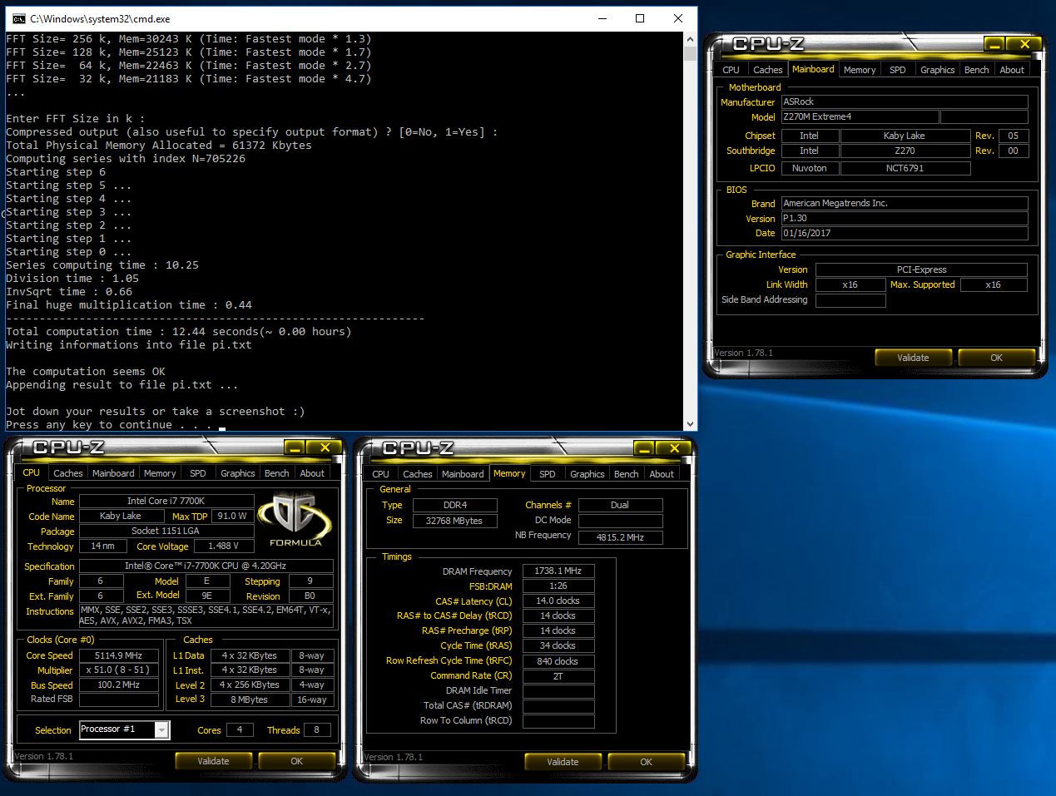This screenshot has height=796, width=1056.
Task: Click the CAS# Latency 14.0 clocks value
Action: [x=558, y=601]
